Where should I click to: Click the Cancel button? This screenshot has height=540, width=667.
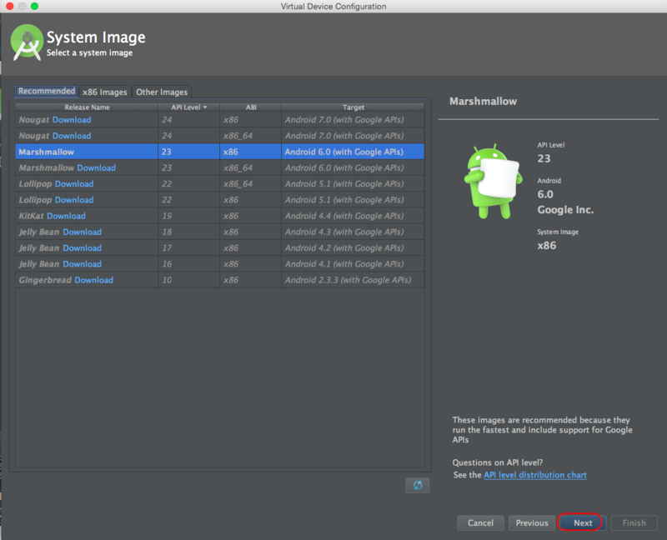click(x=481, y=523)
